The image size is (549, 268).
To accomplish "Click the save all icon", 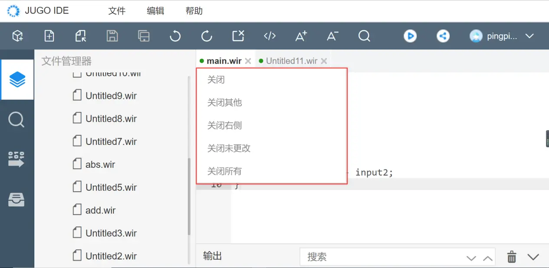I will point(144,36).
